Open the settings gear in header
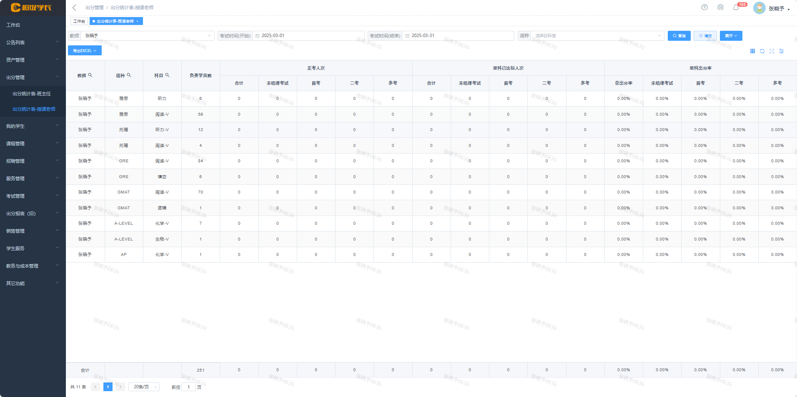Image resolution: width=797 pixels, height=397 pixels. [720, 7]
